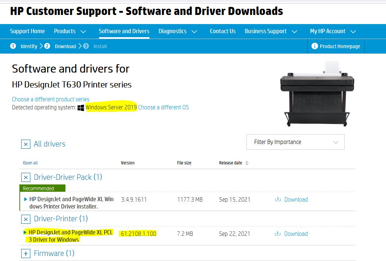Select Contact Us in the navigation bar
Image resolution: width=386 pixels, height=261 pixels.
[x=223, y=31]
